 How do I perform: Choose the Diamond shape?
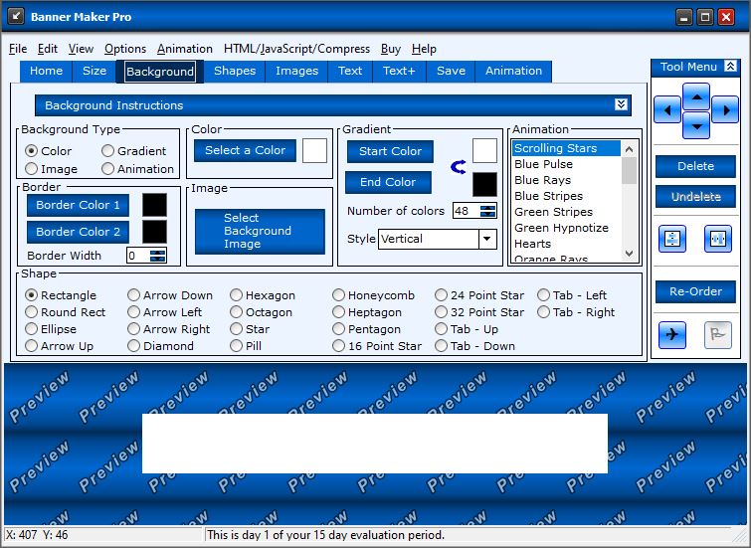(x=160, y=346)
